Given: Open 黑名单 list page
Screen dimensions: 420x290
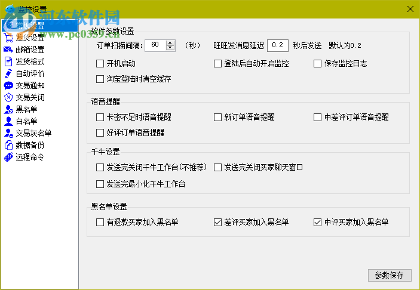Looking at the screenshot, I should coord(26,109).
